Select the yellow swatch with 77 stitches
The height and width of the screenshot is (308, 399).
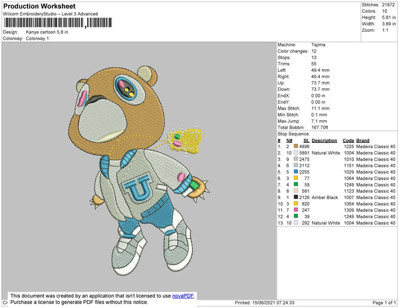296,178
